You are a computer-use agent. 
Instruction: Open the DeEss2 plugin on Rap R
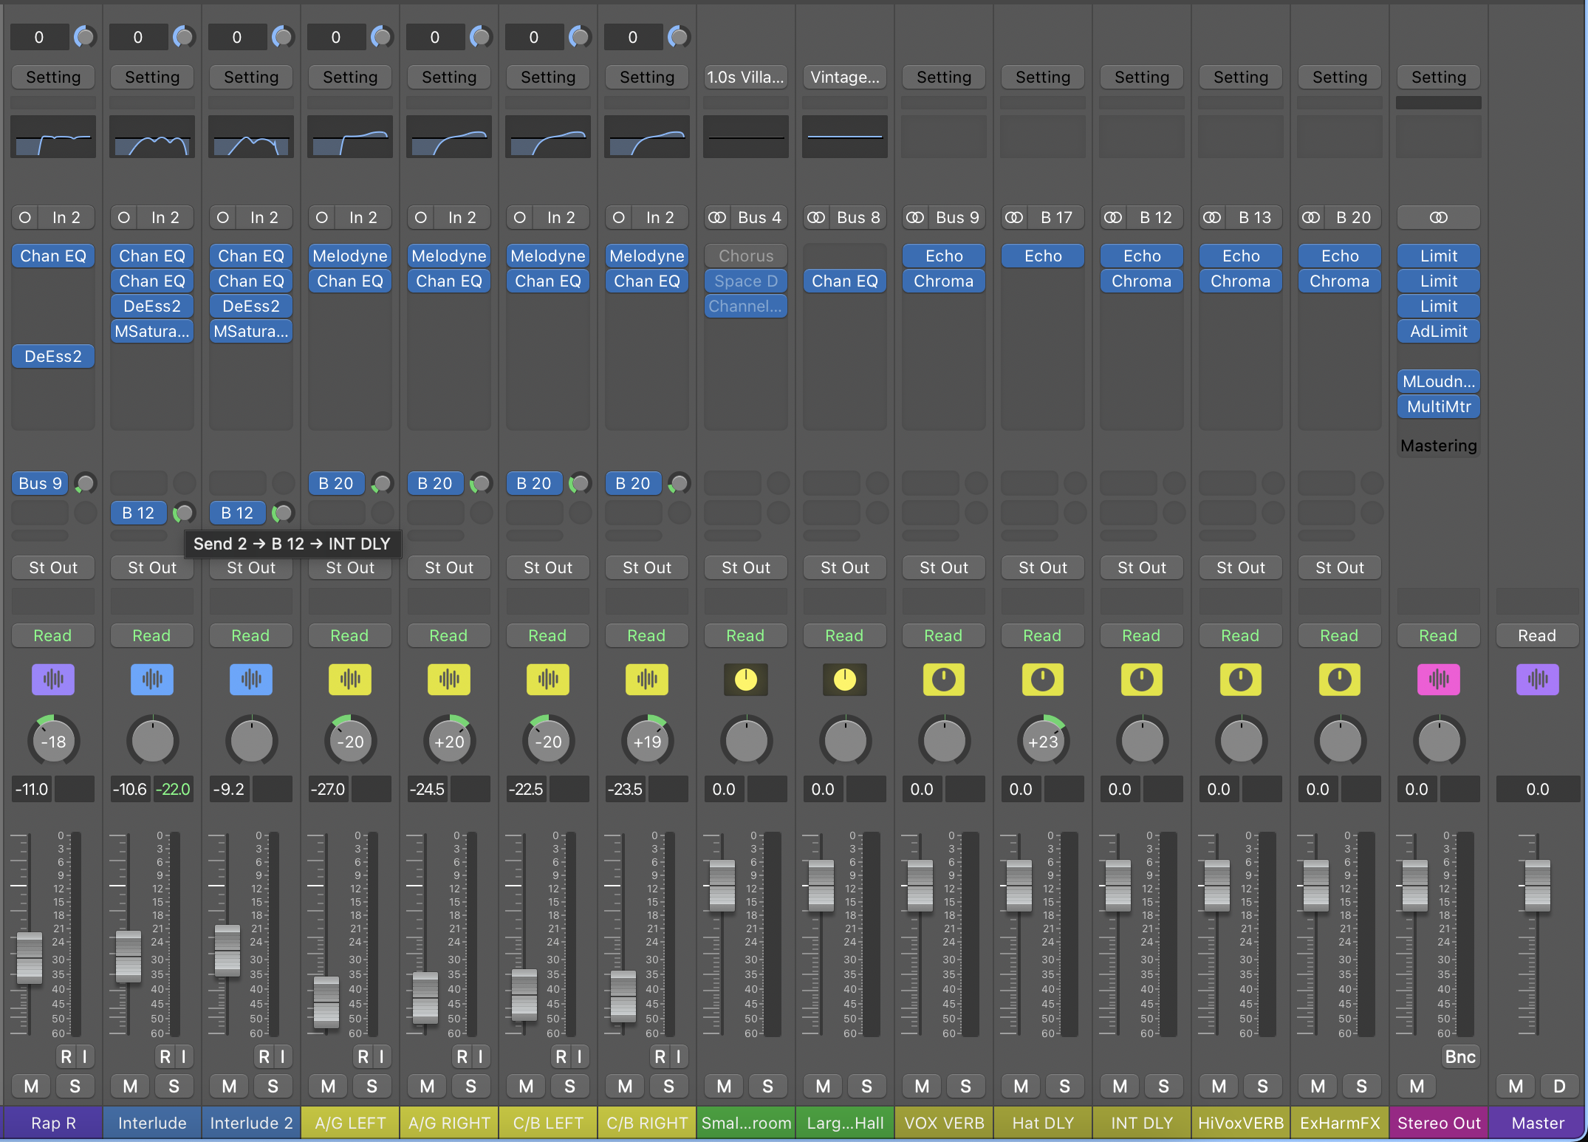(53, 356)
